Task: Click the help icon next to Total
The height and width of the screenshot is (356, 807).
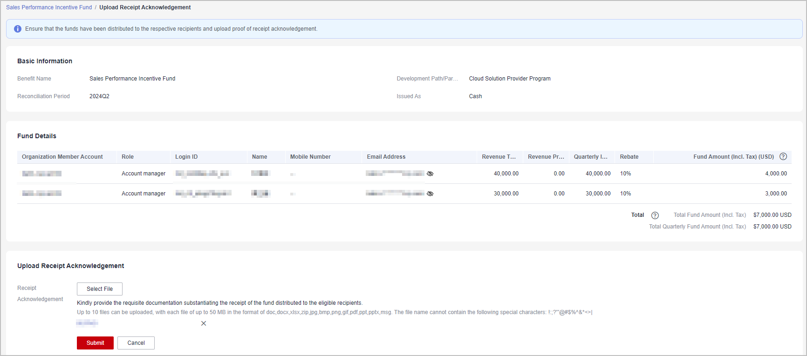Action: click(655, 215)
